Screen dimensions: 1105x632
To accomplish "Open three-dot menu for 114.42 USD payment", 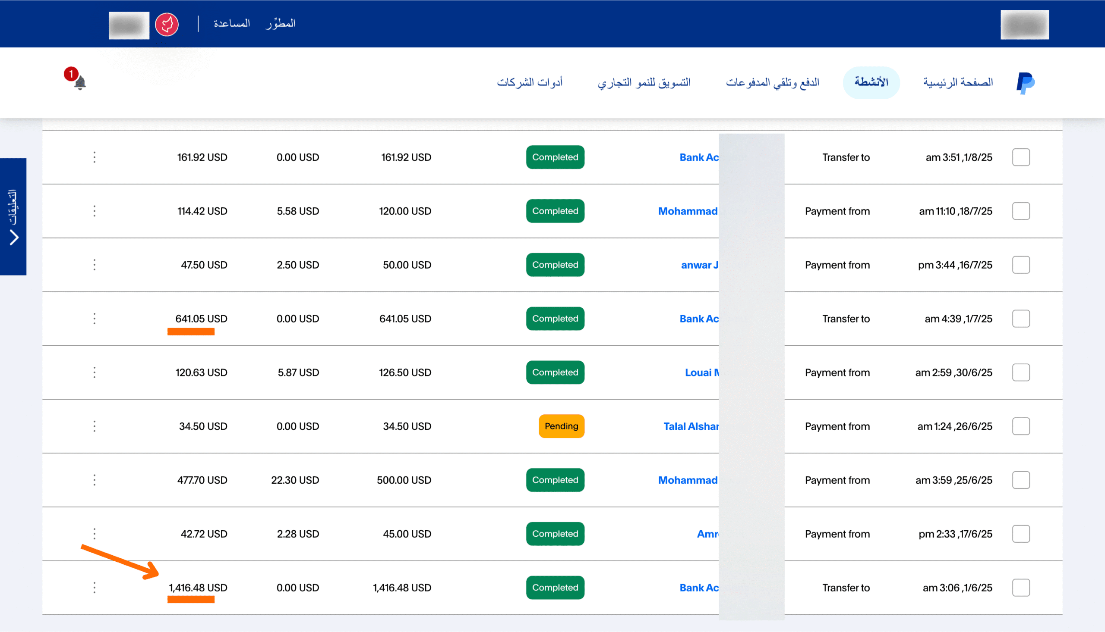I will tap(94, 211).
